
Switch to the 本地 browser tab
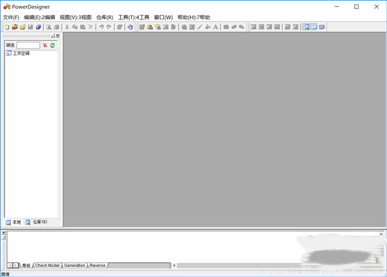pos(14,222)
